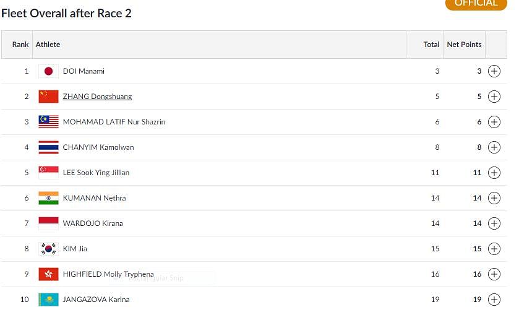Select the Total column header

pyautogui.click(x=425, y=45)
